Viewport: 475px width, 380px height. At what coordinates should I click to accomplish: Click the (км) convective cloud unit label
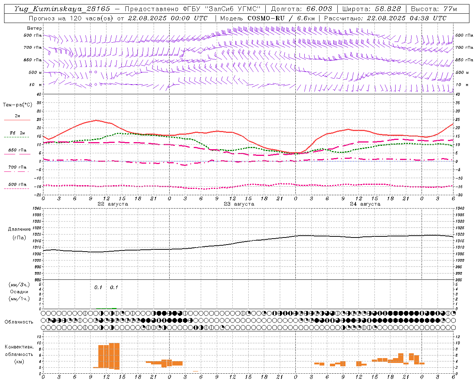pos(19,361)
